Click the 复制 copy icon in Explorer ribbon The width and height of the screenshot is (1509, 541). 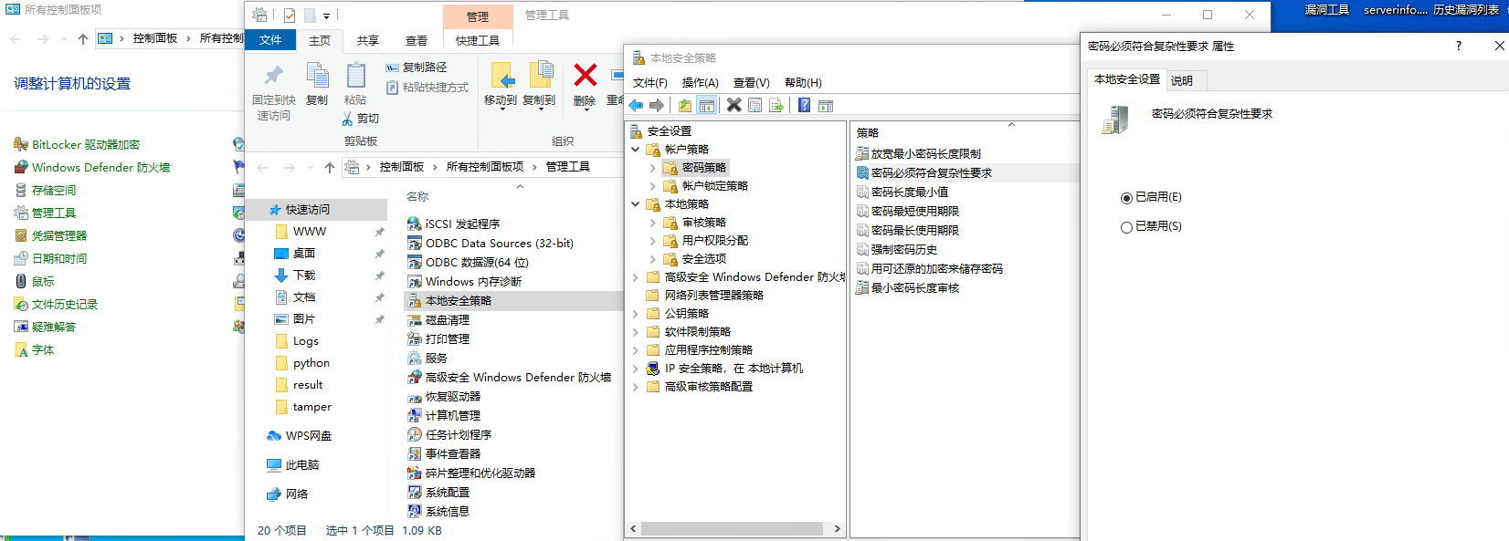pyautogui.click(x=317, y=75)
